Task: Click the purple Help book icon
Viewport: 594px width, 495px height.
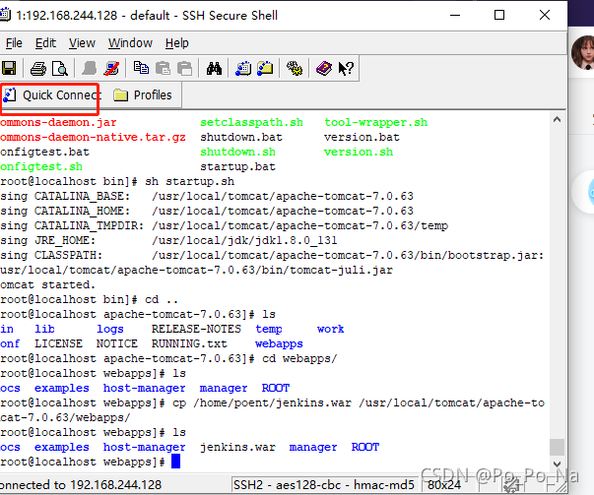Action: (x=324, y=69)
